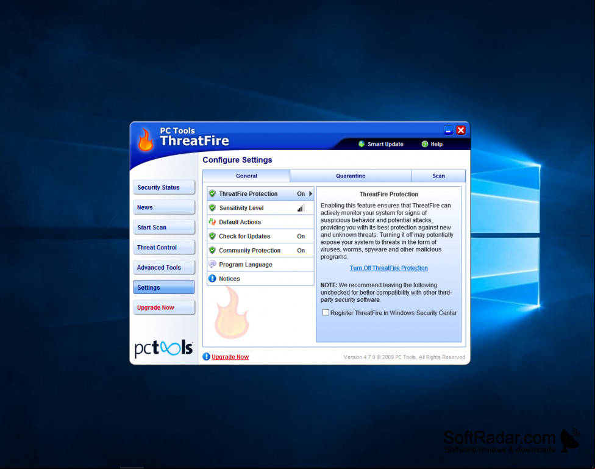Click the Smart Update globe icon
Viewport: 595px width, 469px height.
362,144
